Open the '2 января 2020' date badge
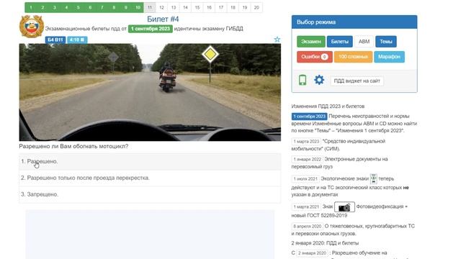 312,253
